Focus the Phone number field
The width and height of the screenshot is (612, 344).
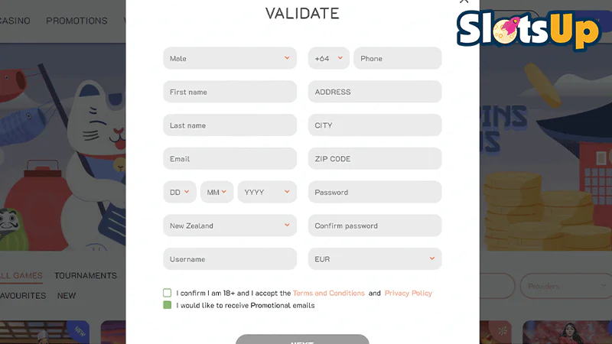397,58
